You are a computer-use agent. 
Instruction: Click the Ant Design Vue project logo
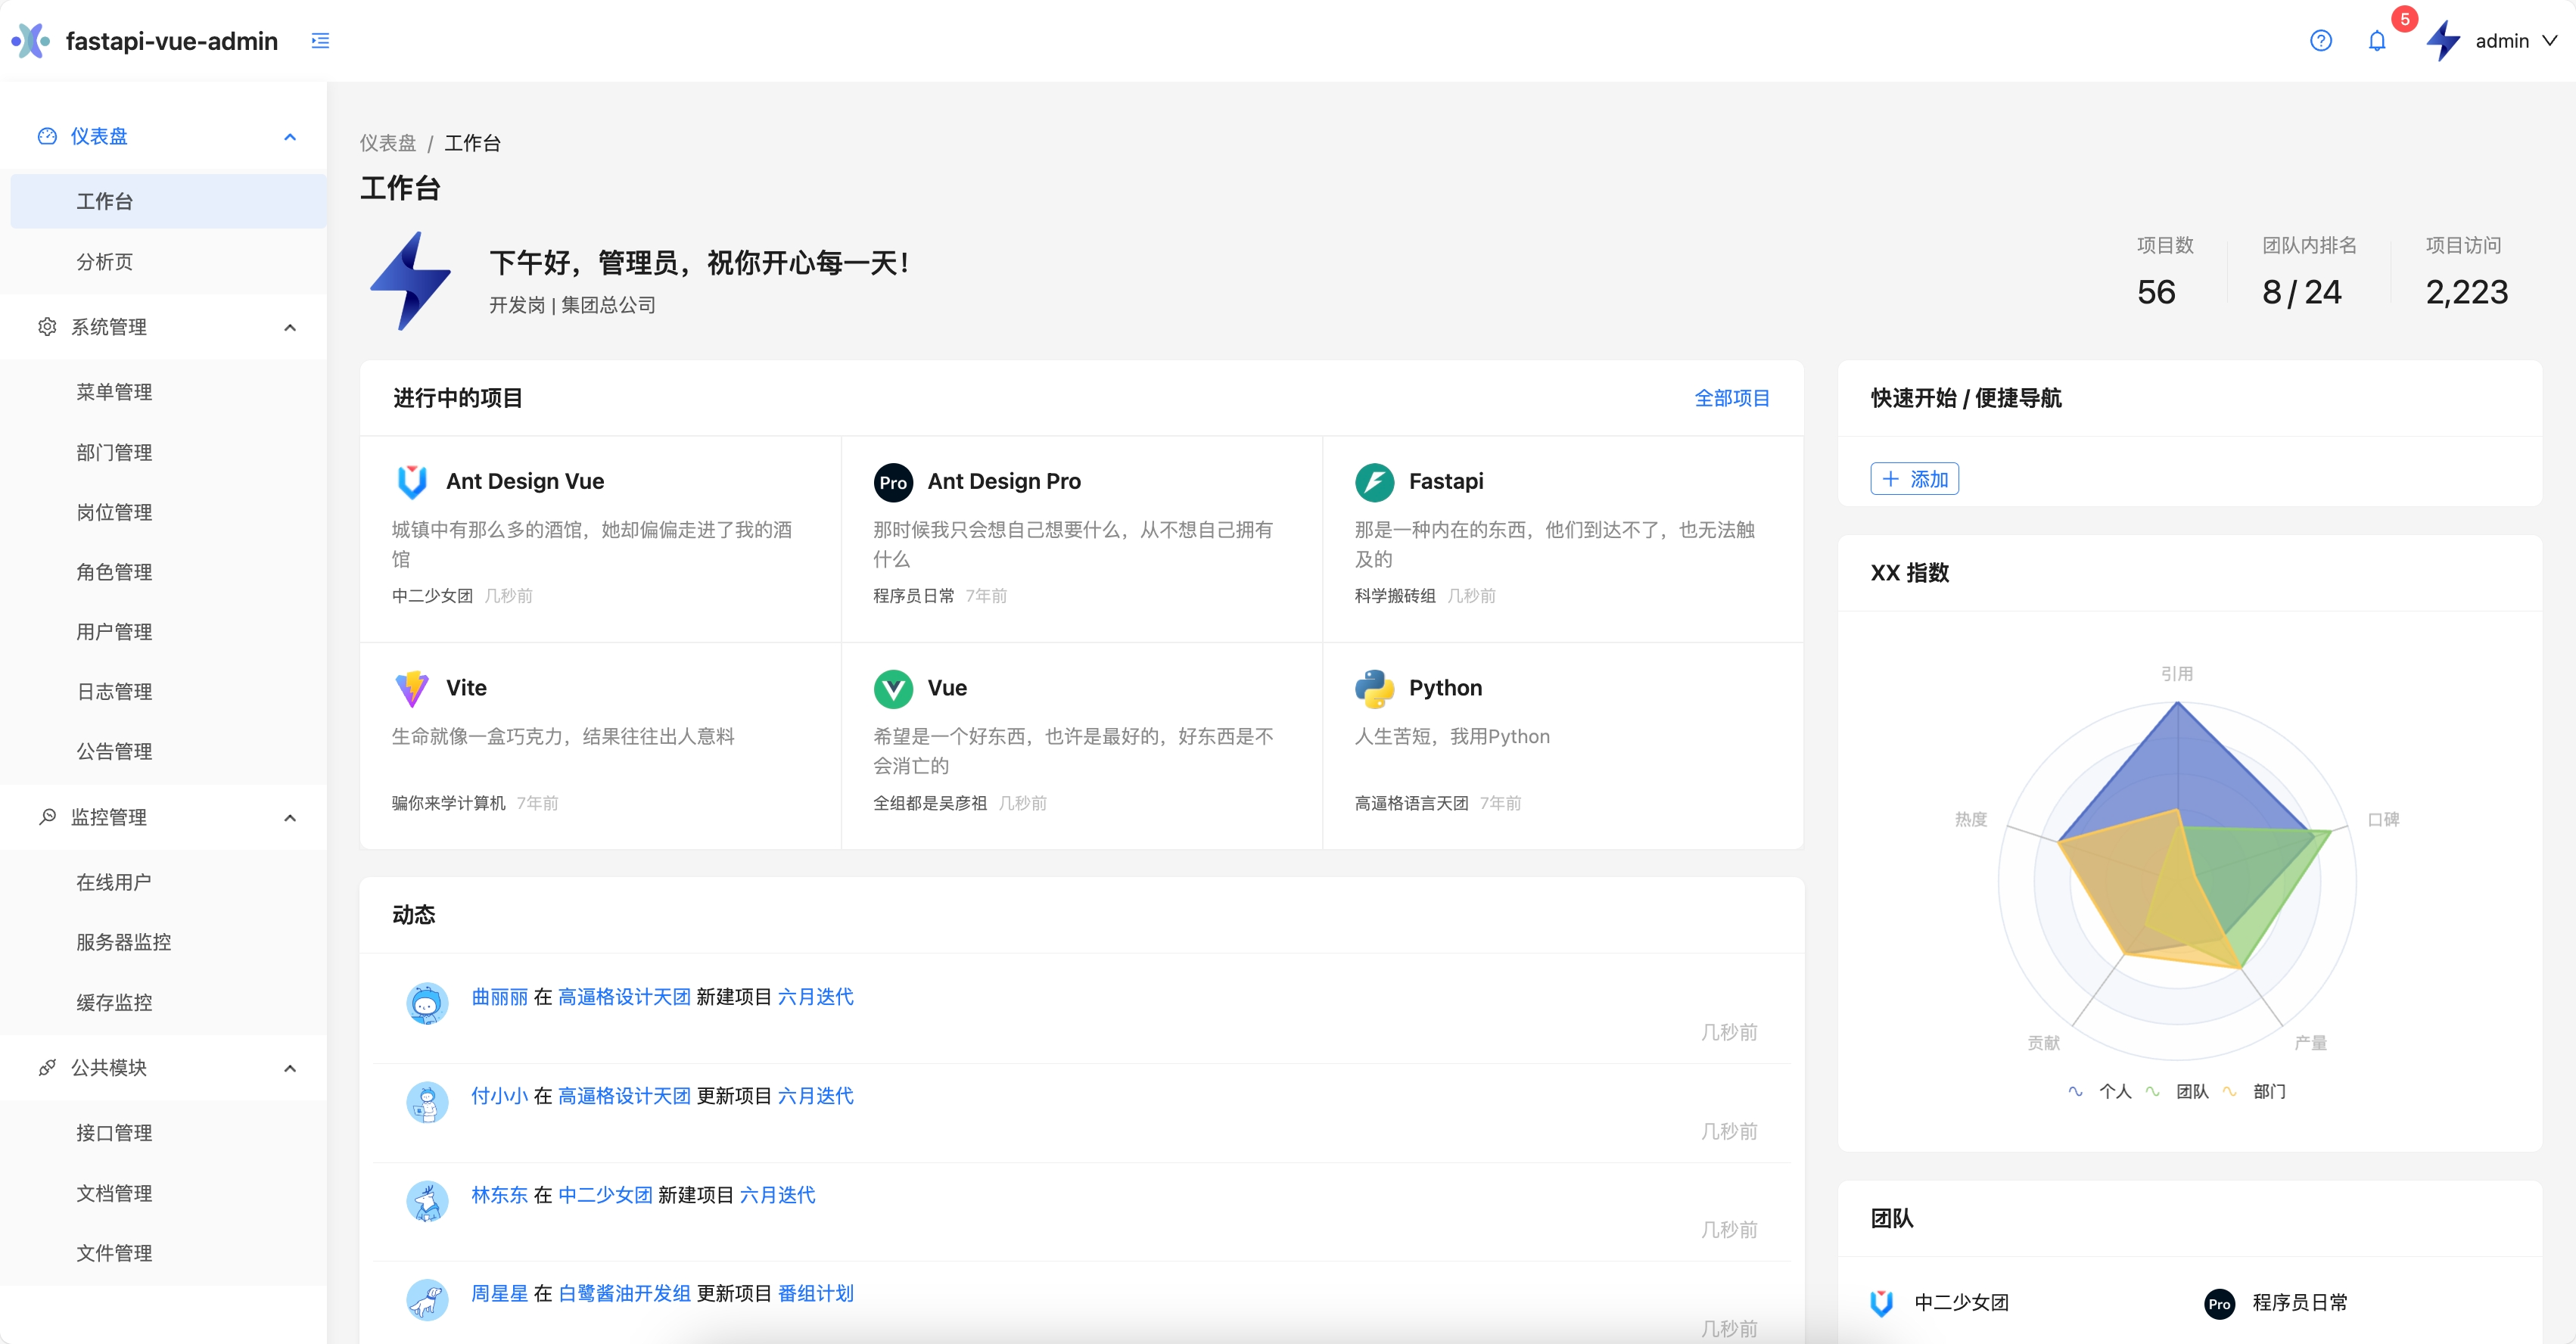pyautogui.click(x=412, y=482)
